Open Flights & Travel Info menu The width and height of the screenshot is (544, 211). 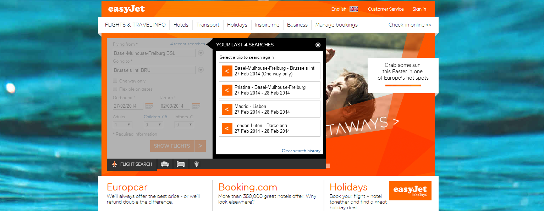[x=135, y=25]
